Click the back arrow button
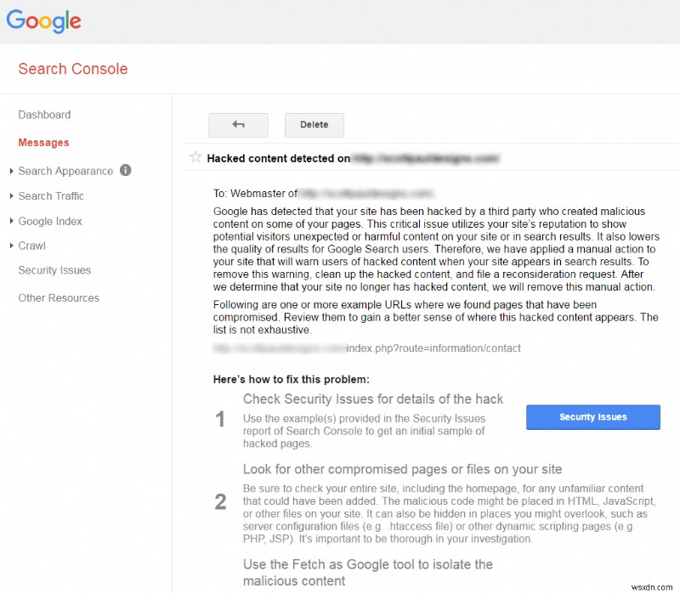 click(x=238, y=125)
